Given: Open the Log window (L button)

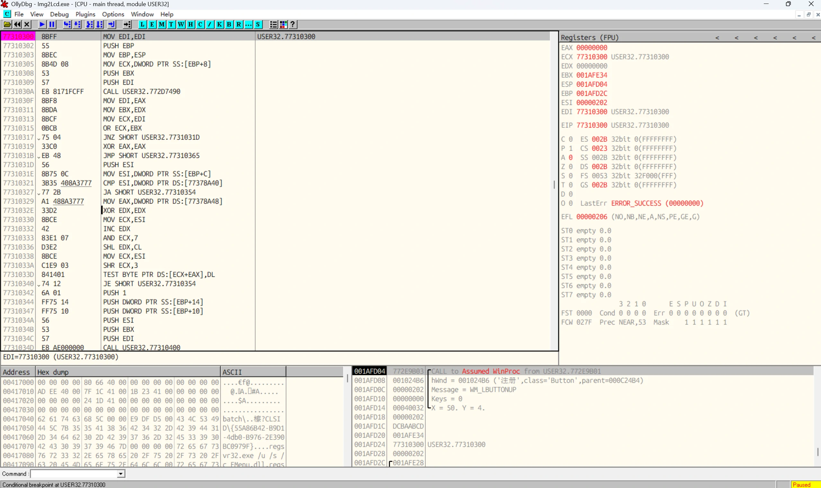Looking at the screenshot, I should (x=142, y=24).
